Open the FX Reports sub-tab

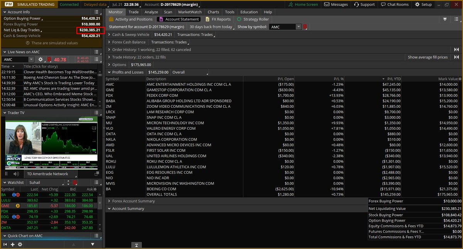pos(218,19)
